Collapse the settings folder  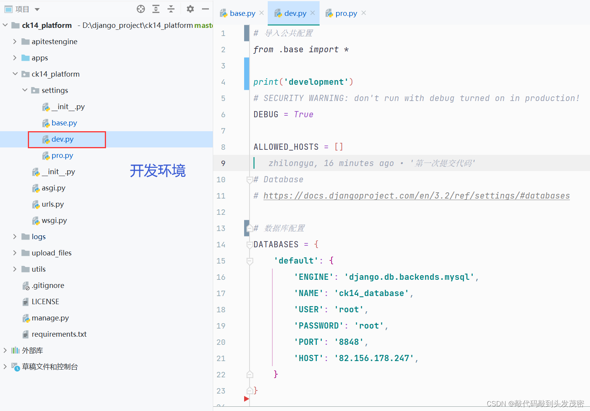click(25, 90)
